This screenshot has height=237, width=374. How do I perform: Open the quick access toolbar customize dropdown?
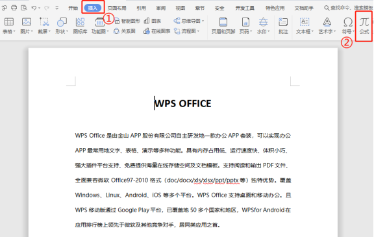point(56,8)
